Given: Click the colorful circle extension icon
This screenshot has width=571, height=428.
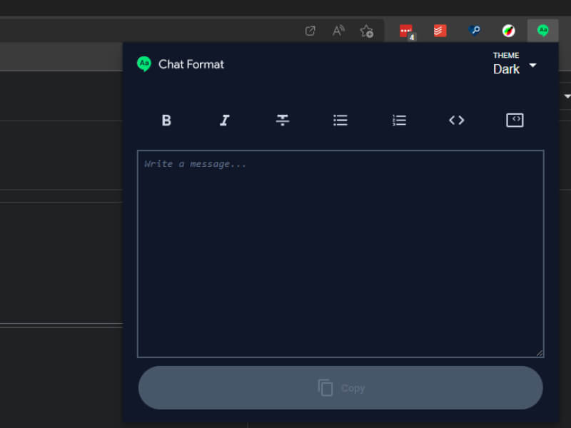Looking at the screenshot, I should pos(509,30).
